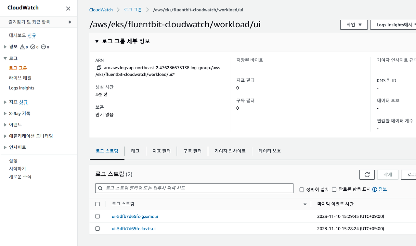Switch to the 태그 tab

click(135, 151)
